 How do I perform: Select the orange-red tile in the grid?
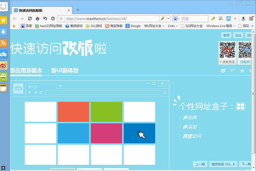(x=74, y=112)
